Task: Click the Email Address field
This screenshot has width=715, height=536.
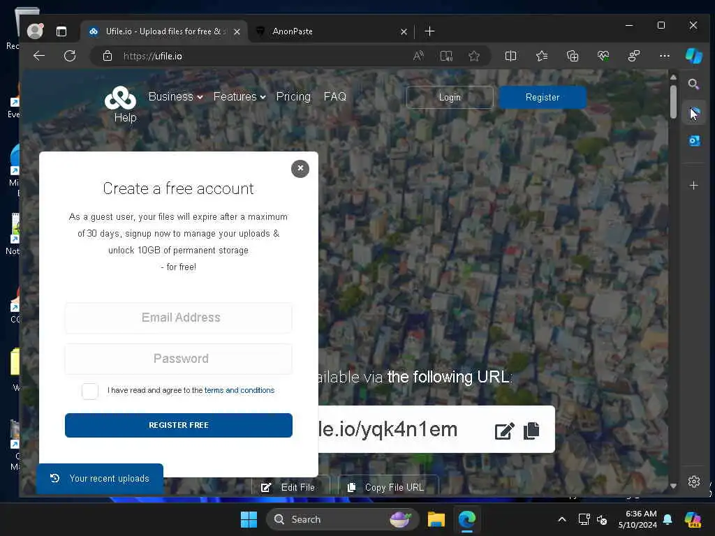Action: point(179,318)
